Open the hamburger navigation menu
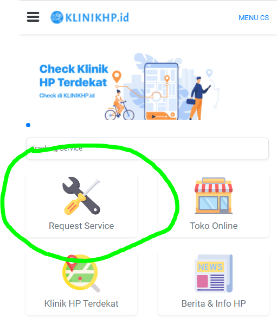 pyautogui.click(x=33, y=17)
